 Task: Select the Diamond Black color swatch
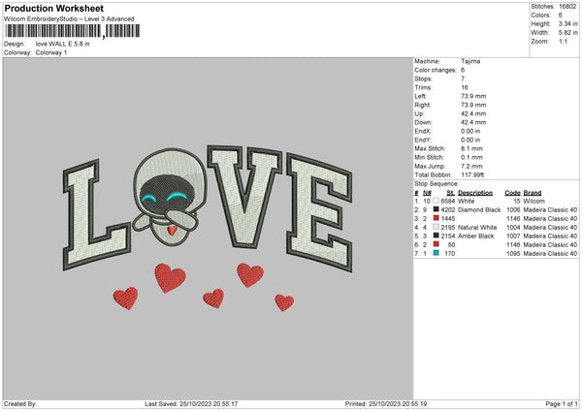(437, 209)
